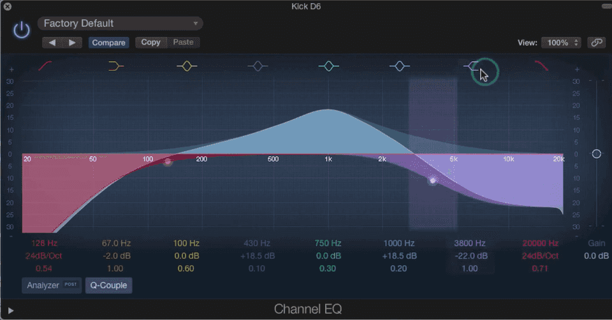Toggle the Compare button
Image resolution: width=612 pixels, height=320 pixels.
point(108,43)
